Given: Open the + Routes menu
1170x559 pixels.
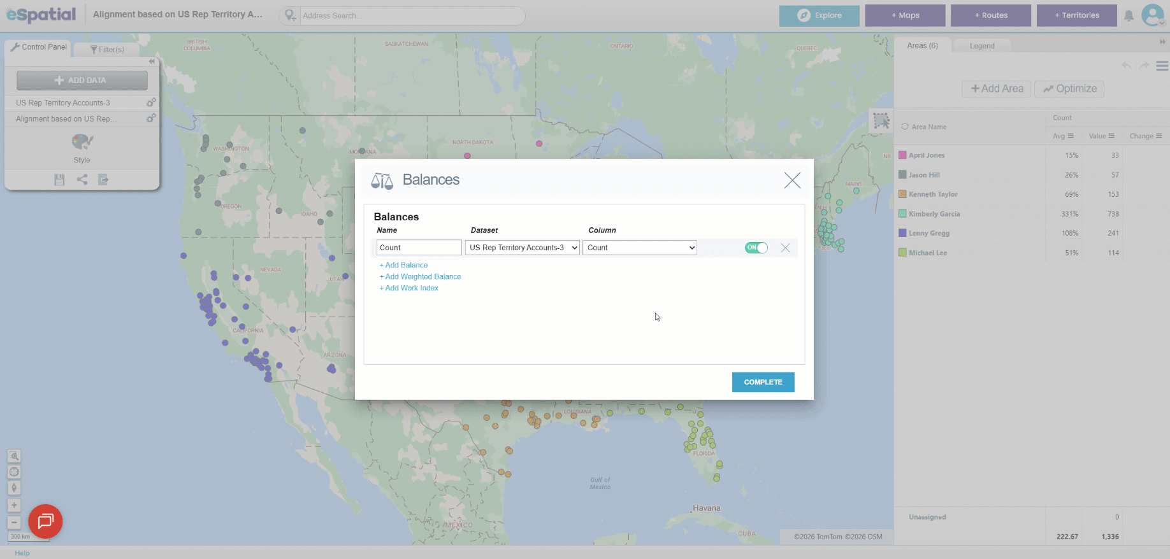Looking at the screenshot, I should click(x=991, y=15).
